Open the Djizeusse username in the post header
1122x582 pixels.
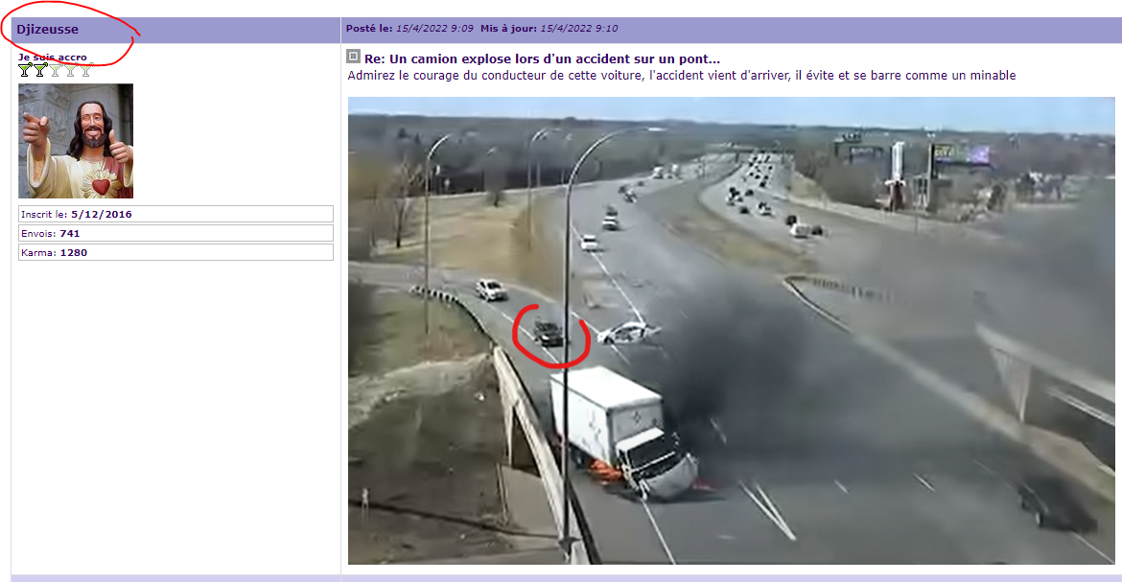click(47, 30)
